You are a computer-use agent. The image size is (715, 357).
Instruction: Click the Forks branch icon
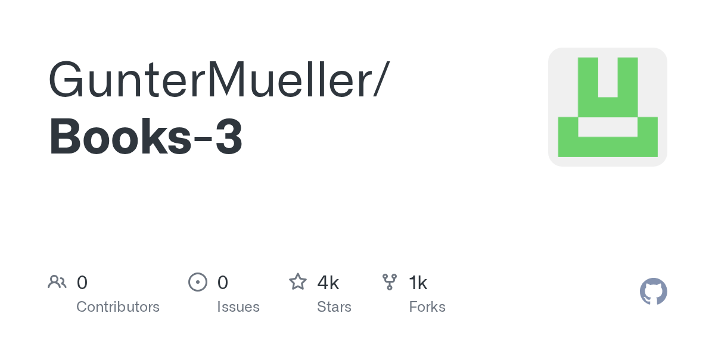[x=390, y=282]
